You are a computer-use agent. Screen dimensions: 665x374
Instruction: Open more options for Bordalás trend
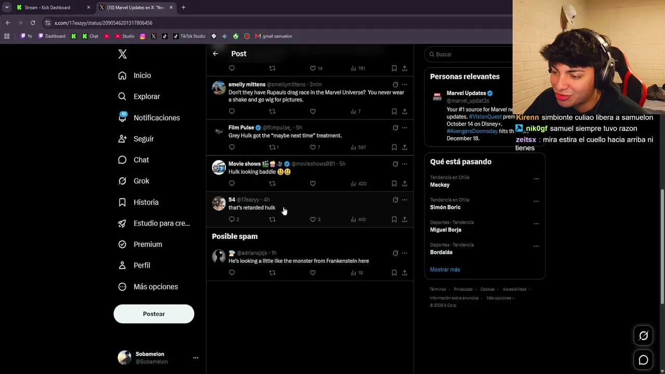536,246
